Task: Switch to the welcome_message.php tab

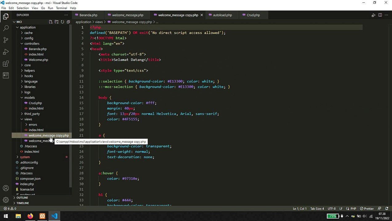Action: (x=128, y=15)
